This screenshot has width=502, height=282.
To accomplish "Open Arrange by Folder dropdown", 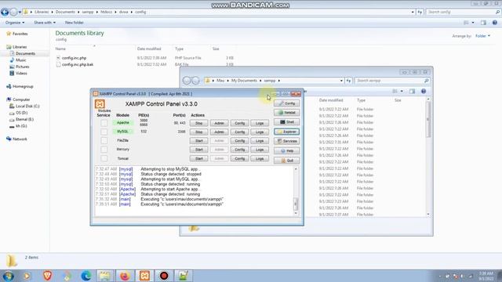I will point(482,36).
